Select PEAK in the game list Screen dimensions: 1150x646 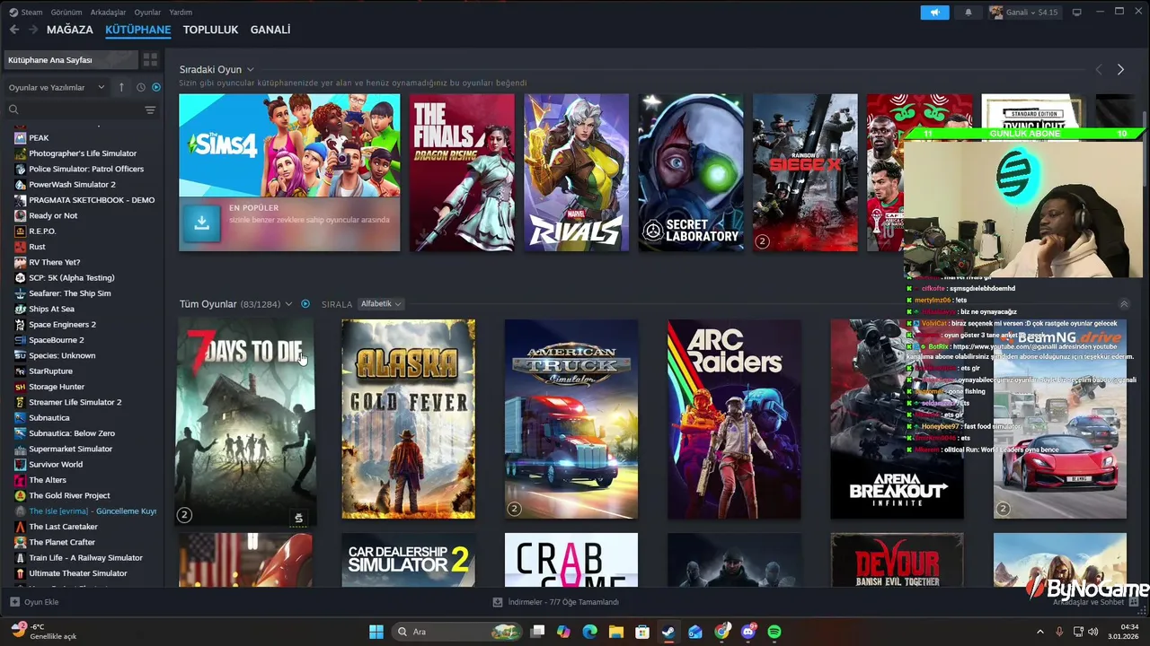(x=39, y=137)
